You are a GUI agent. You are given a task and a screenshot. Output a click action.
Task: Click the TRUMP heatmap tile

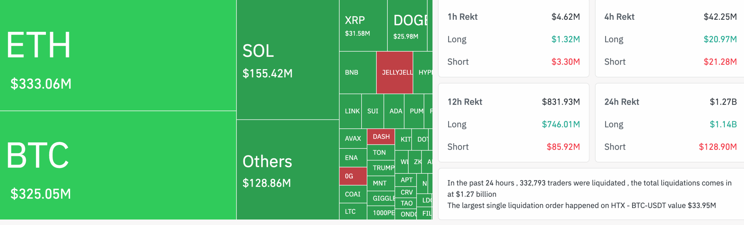pyautogui.click(x=381, y=168)
